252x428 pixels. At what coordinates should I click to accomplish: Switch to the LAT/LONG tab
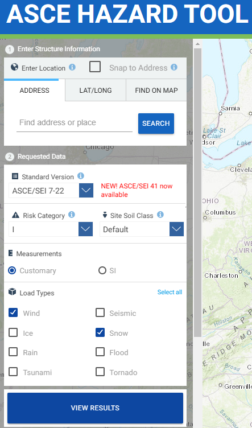96,90
